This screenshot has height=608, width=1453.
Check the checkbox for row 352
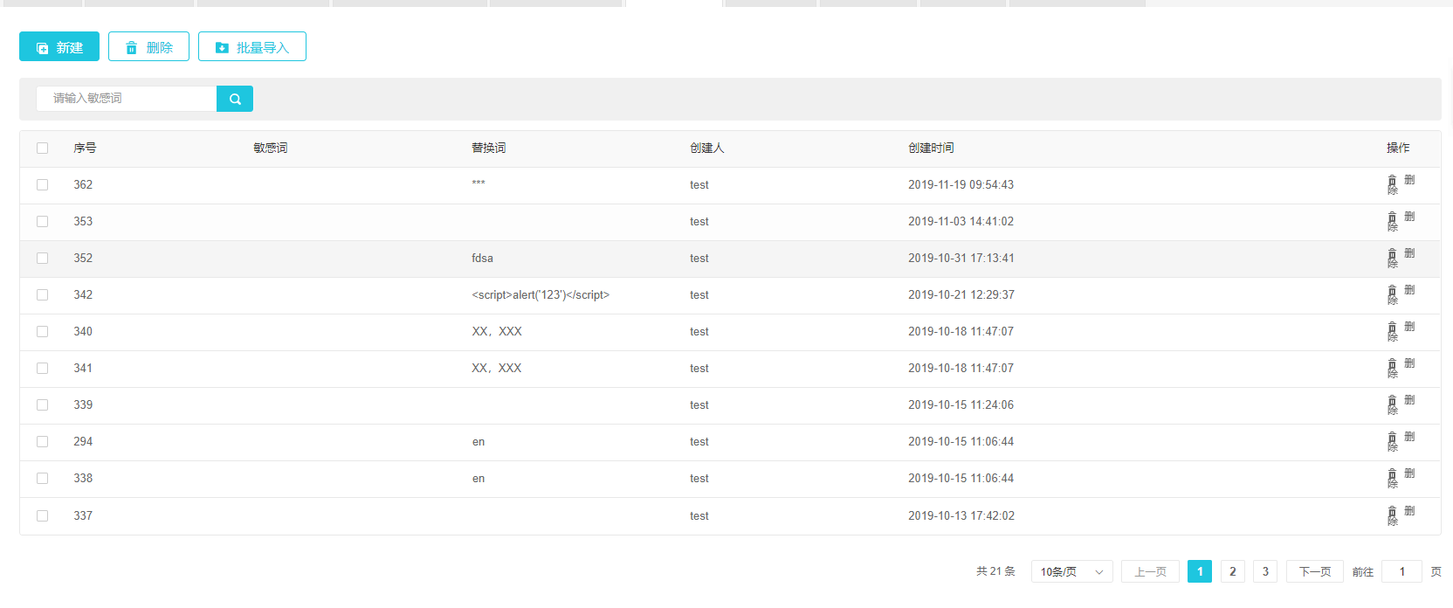[42, 259]
